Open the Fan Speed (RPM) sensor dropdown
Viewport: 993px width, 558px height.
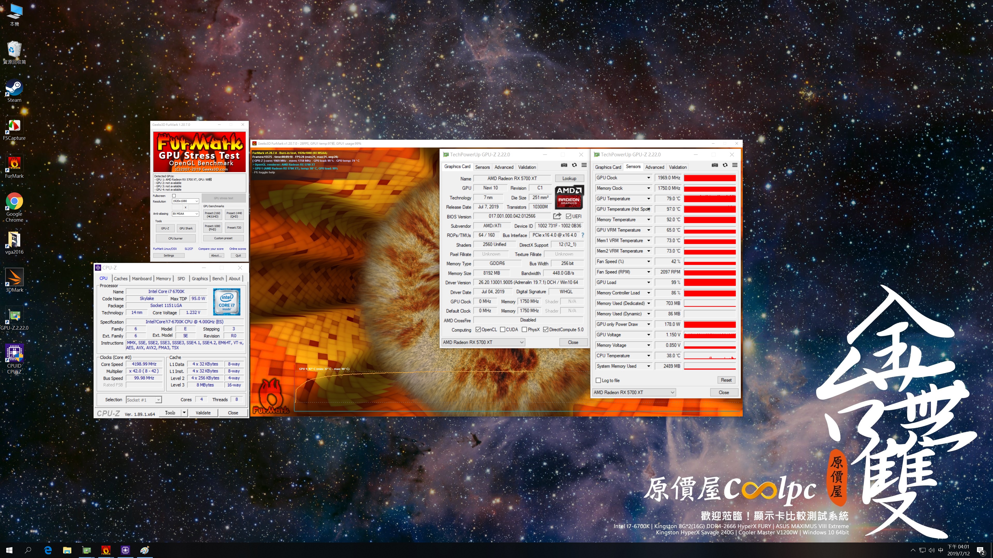tap(648, 272)
